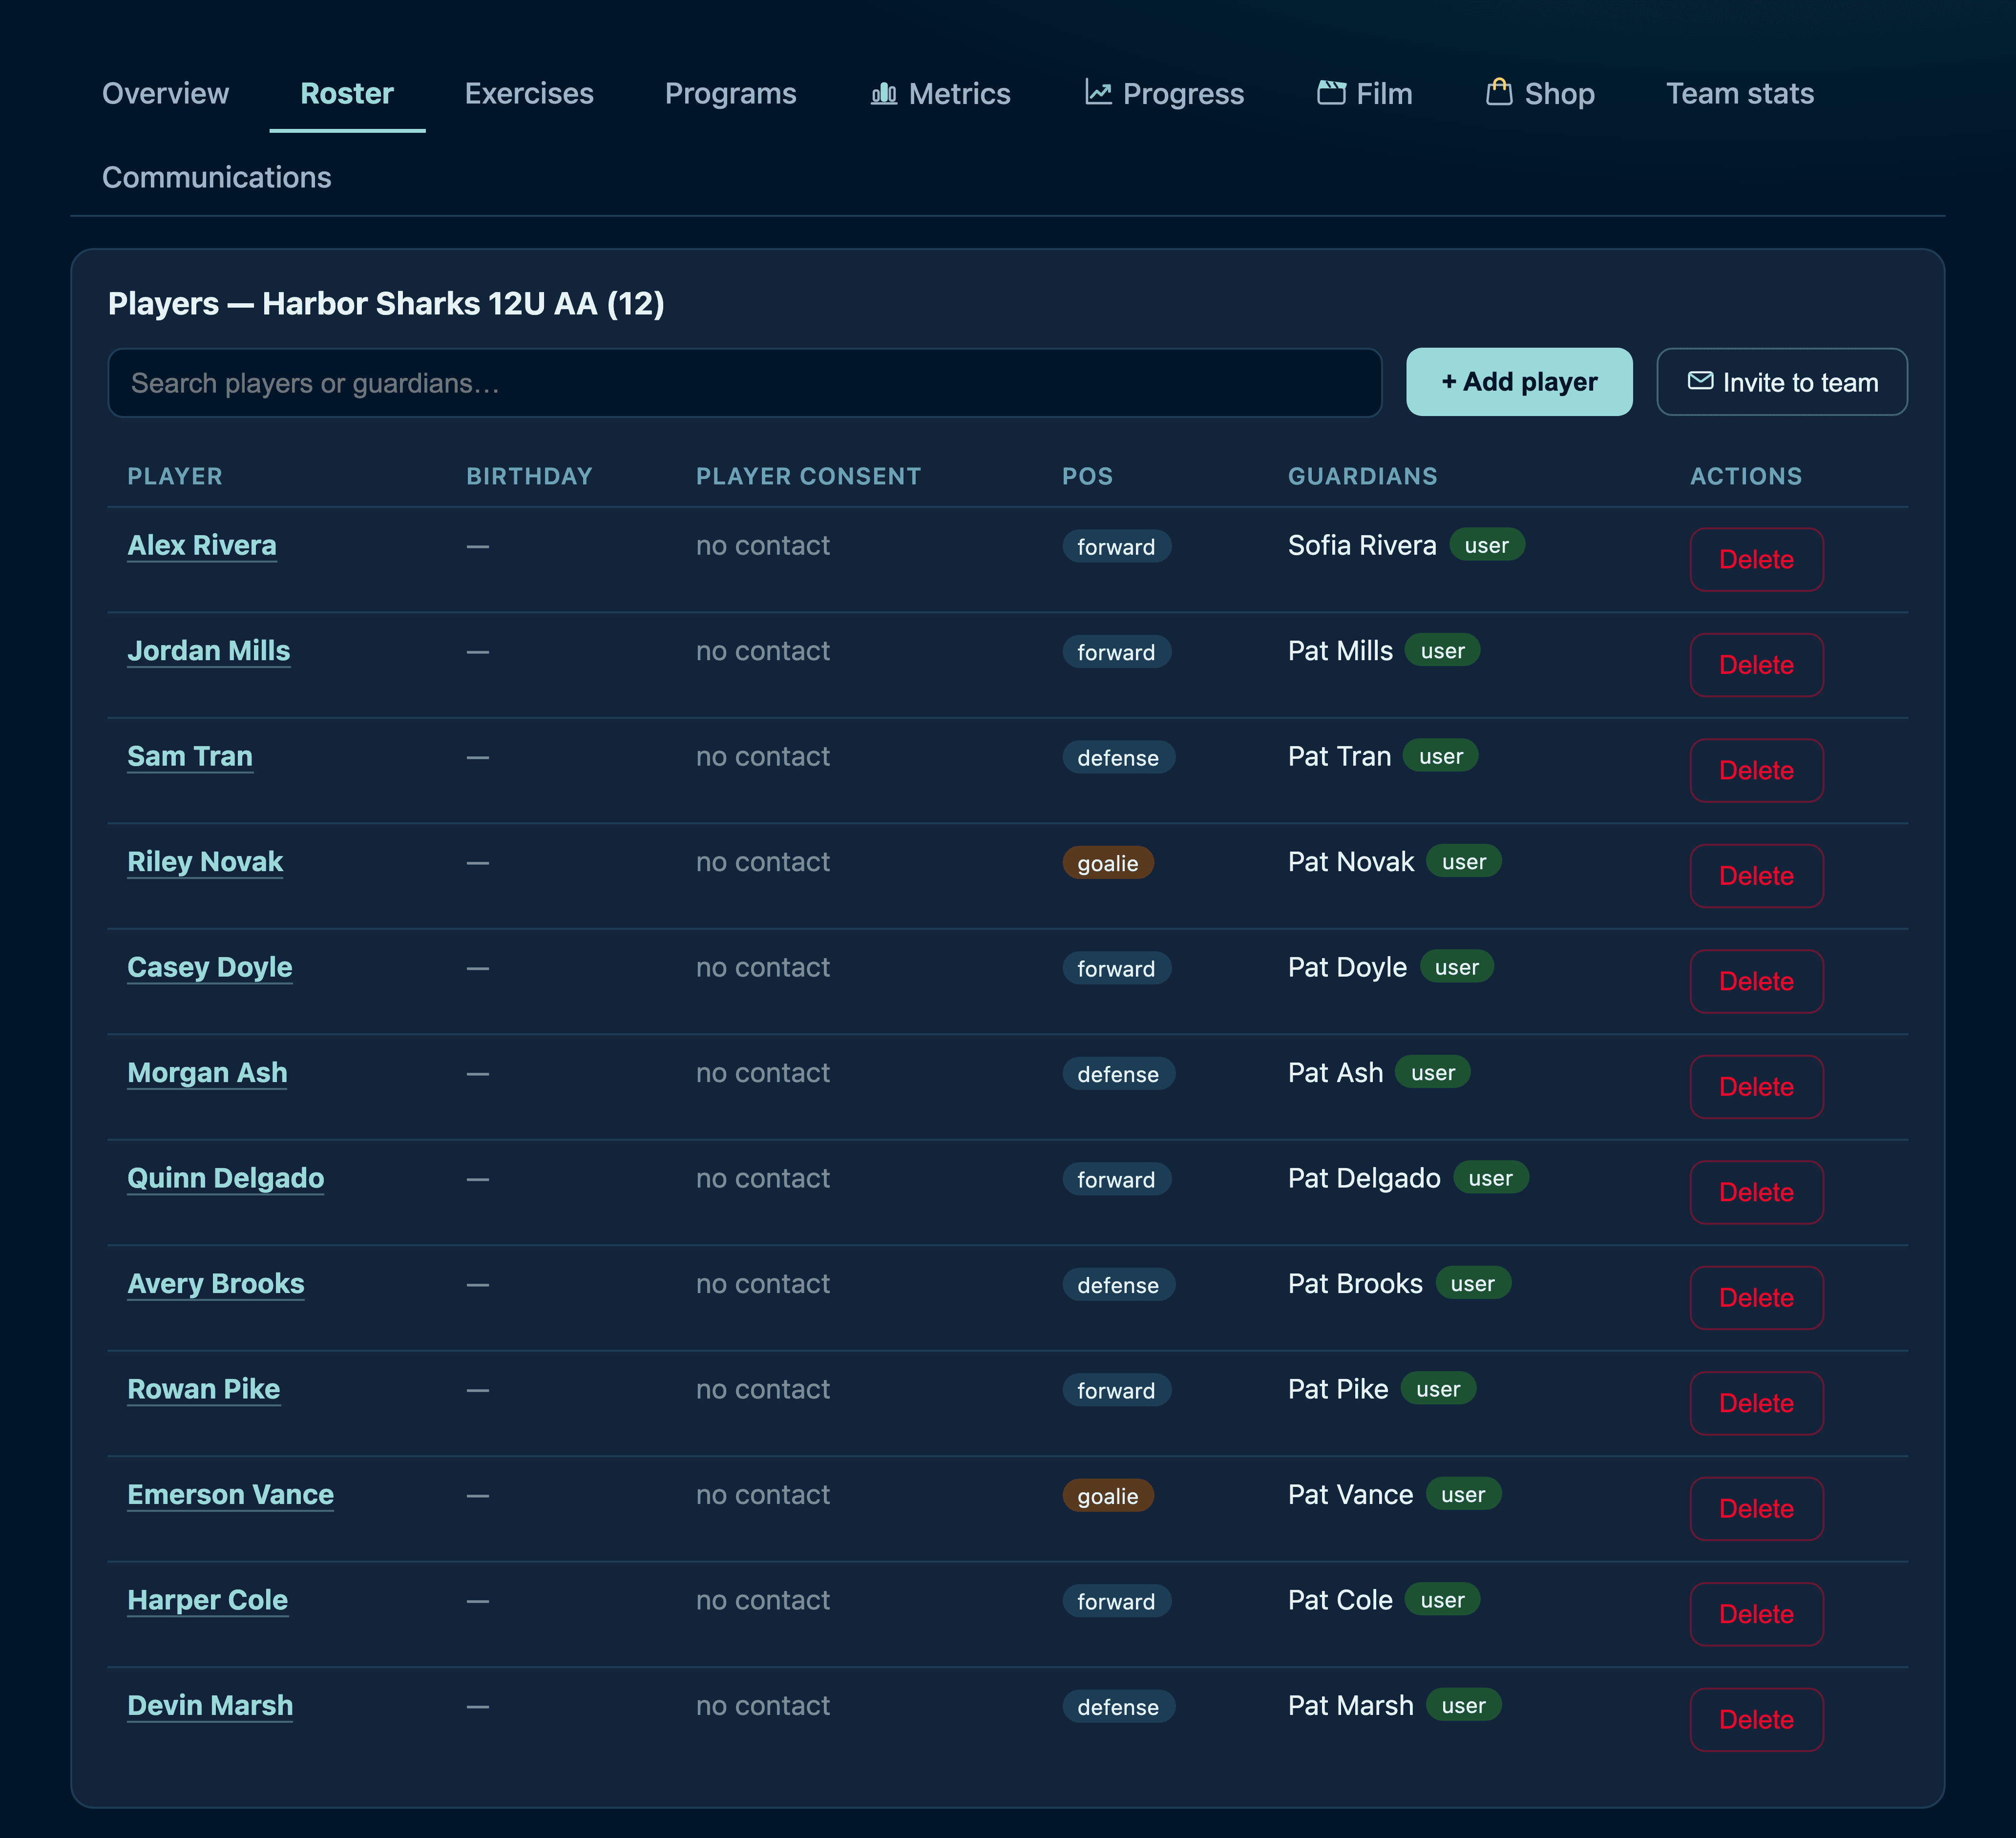The image size is (2016, 1838).
Task: Click the user badge beside Pat Mills
Action: point(1442,651)
